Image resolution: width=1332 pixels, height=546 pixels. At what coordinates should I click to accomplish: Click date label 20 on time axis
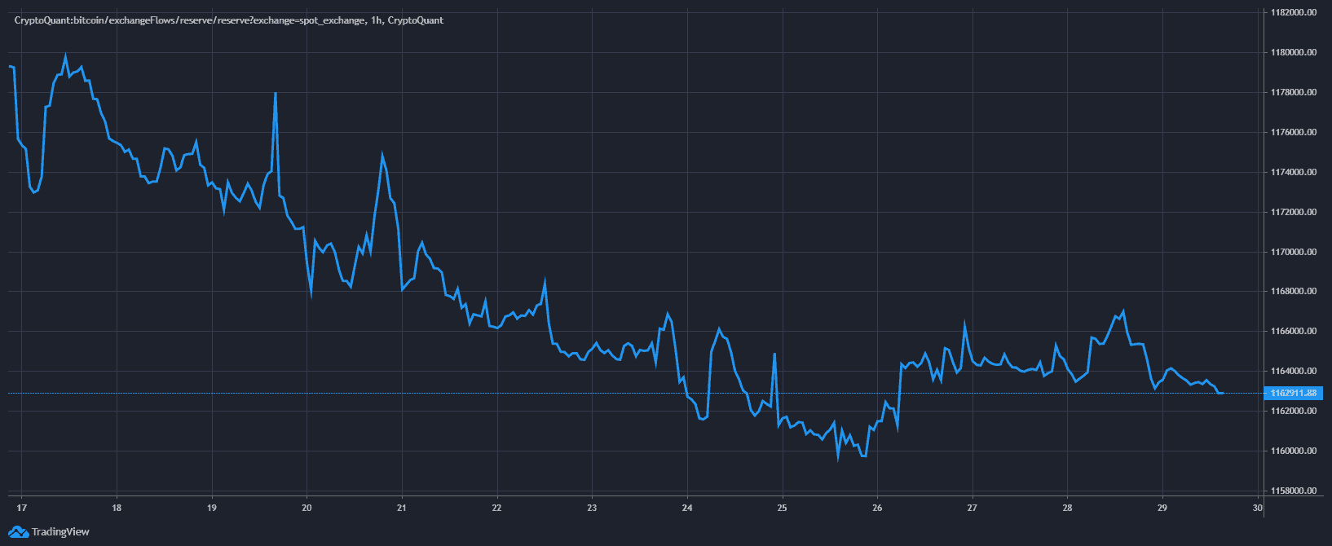pos(307,508)
